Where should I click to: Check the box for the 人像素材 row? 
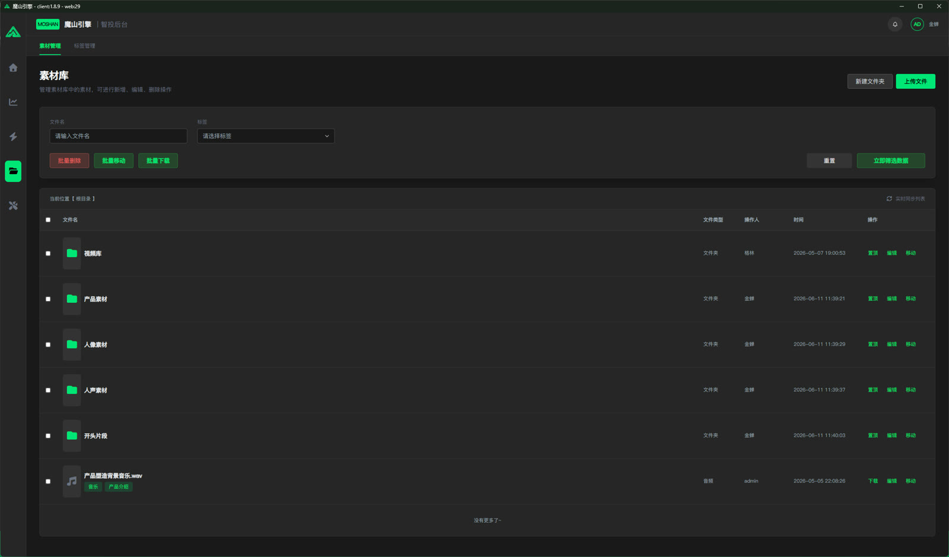[48, 345]
